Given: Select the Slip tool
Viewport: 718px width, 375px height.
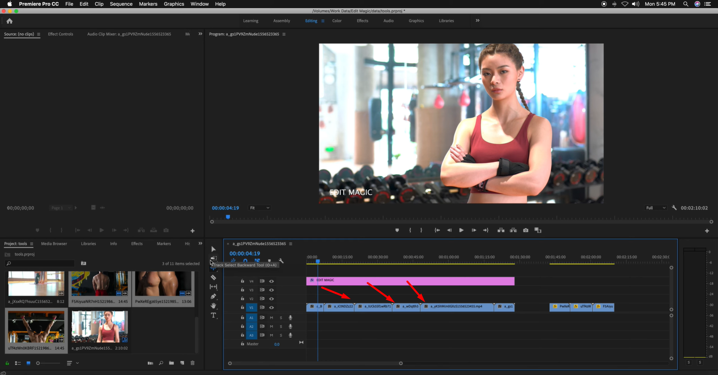Looking at the screenshot, I should [214, 287].
